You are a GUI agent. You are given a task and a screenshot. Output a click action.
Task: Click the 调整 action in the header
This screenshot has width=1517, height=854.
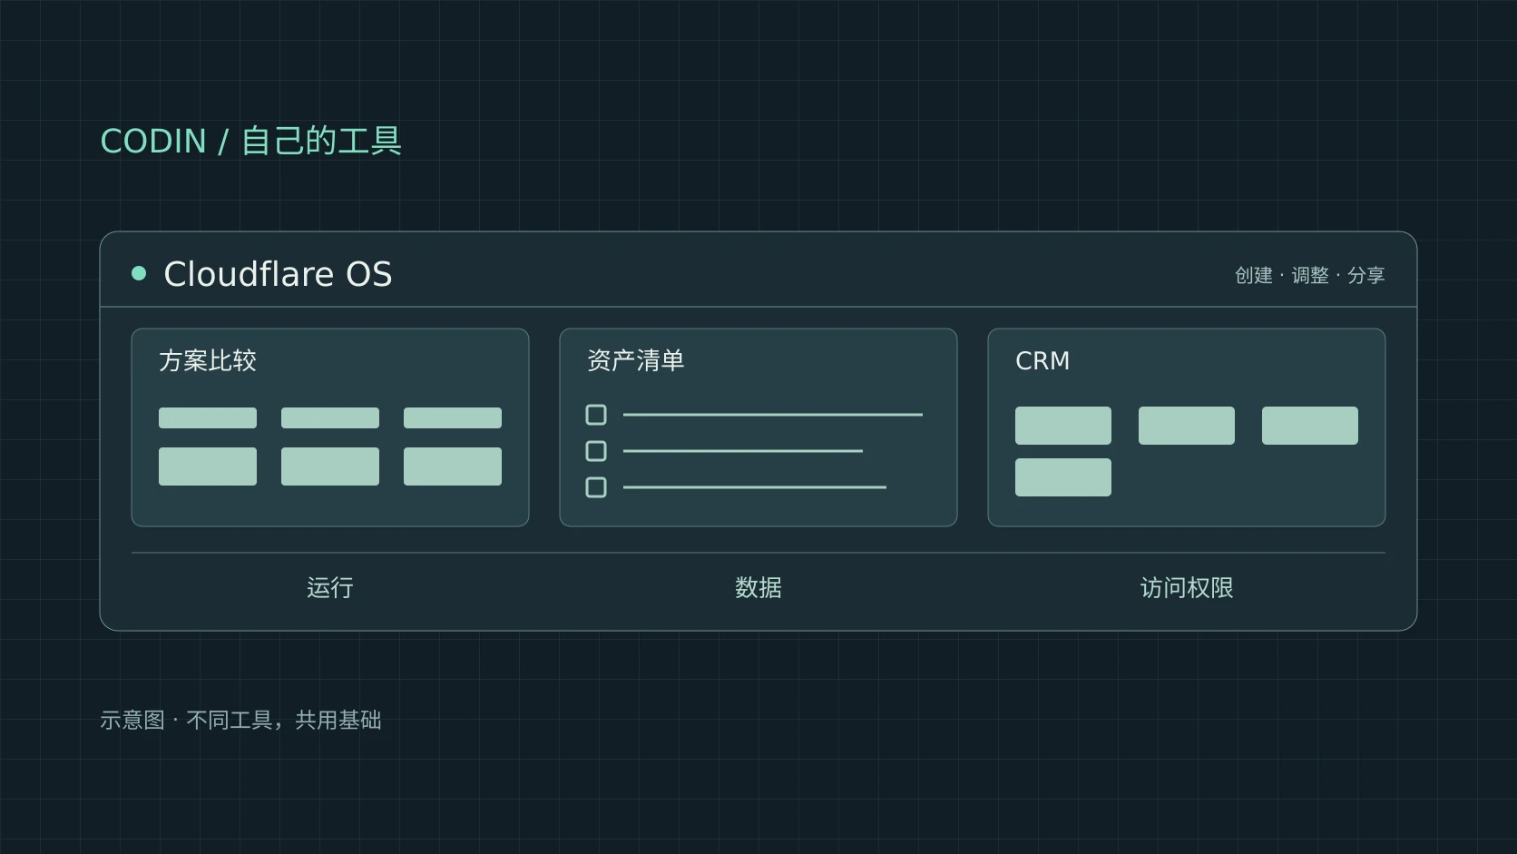(1310, 275)
